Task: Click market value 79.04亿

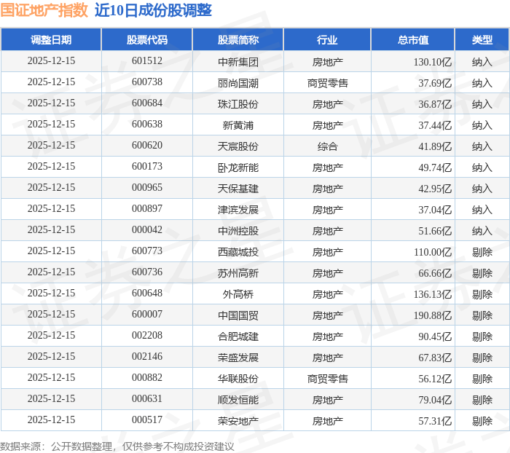Action: click(435, 400)
